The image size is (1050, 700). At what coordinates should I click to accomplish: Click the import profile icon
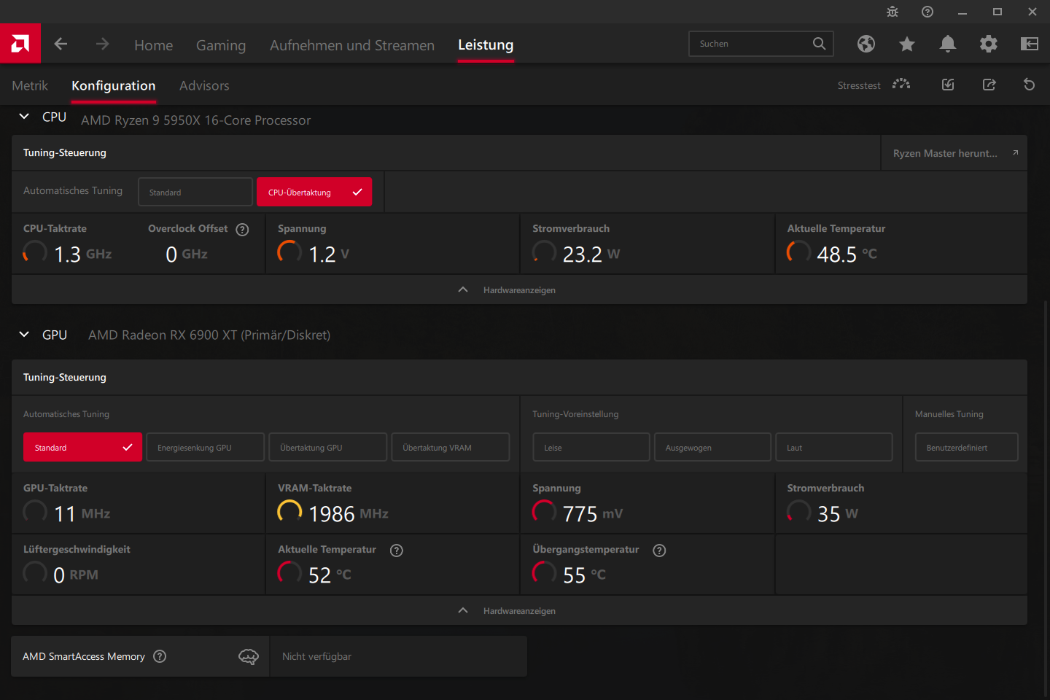coord(948,85)
